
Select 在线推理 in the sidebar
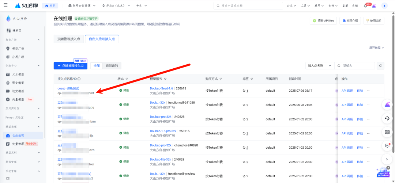pos(23,136)
